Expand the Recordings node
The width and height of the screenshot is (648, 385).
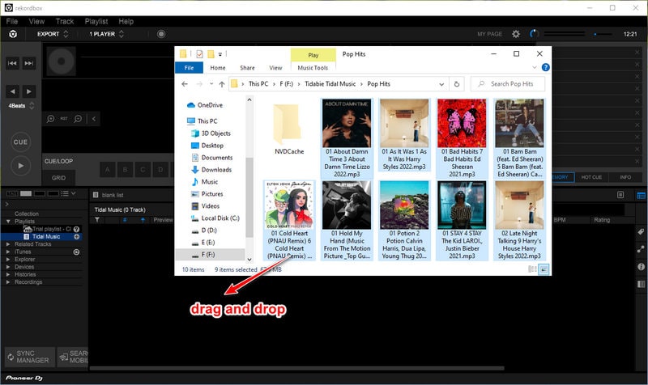(x=8, y=282)
